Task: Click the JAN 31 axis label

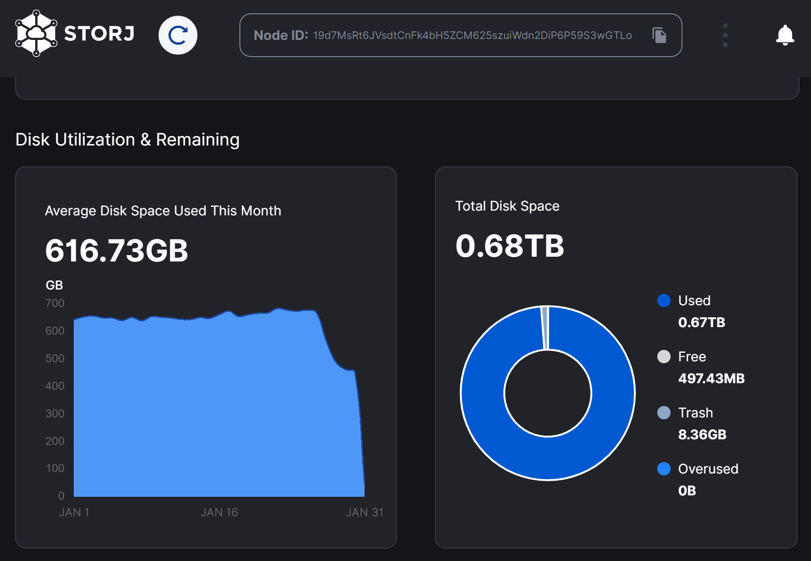Action: tap(364, 513)
